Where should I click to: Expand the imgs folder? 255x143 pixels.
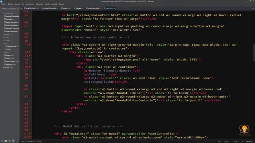click(x=7, y=41)
